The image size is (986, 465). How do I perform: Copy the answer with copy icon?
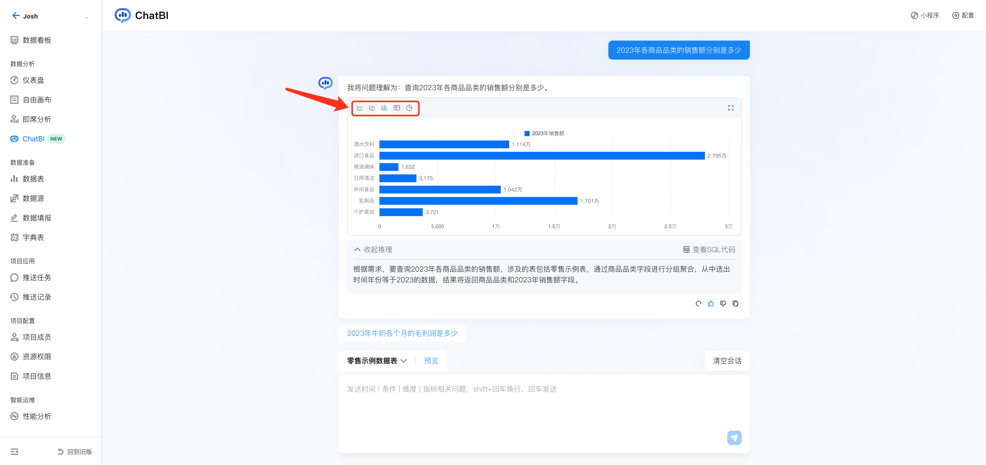(735, 303)
